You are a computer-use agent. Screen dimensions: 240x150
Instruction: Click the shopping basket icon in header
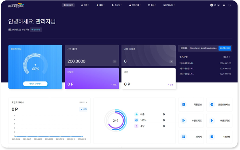point(224,5)
